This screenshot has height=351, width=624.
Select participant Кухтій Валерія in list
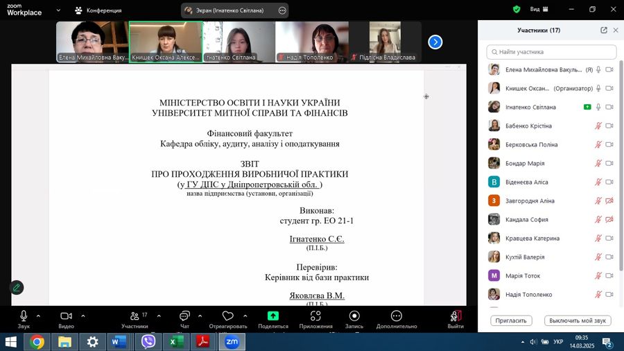[x=551, y=257]
